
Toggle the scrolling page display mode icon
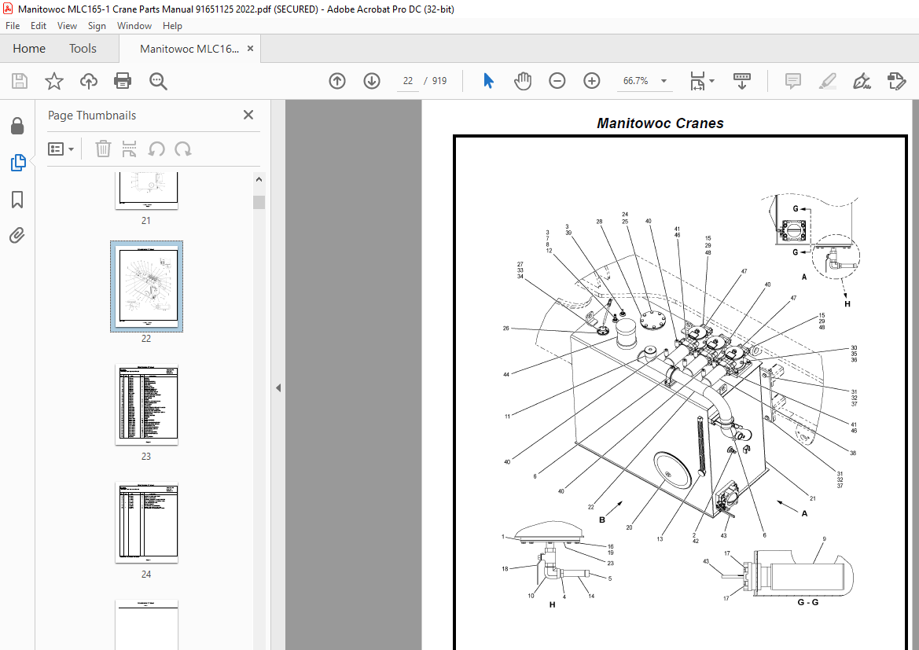pyautogui.click(x=741, y=81)
